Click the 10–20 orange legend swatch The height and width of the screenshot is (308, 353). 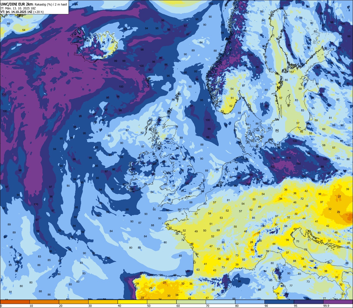click(44, 302)
